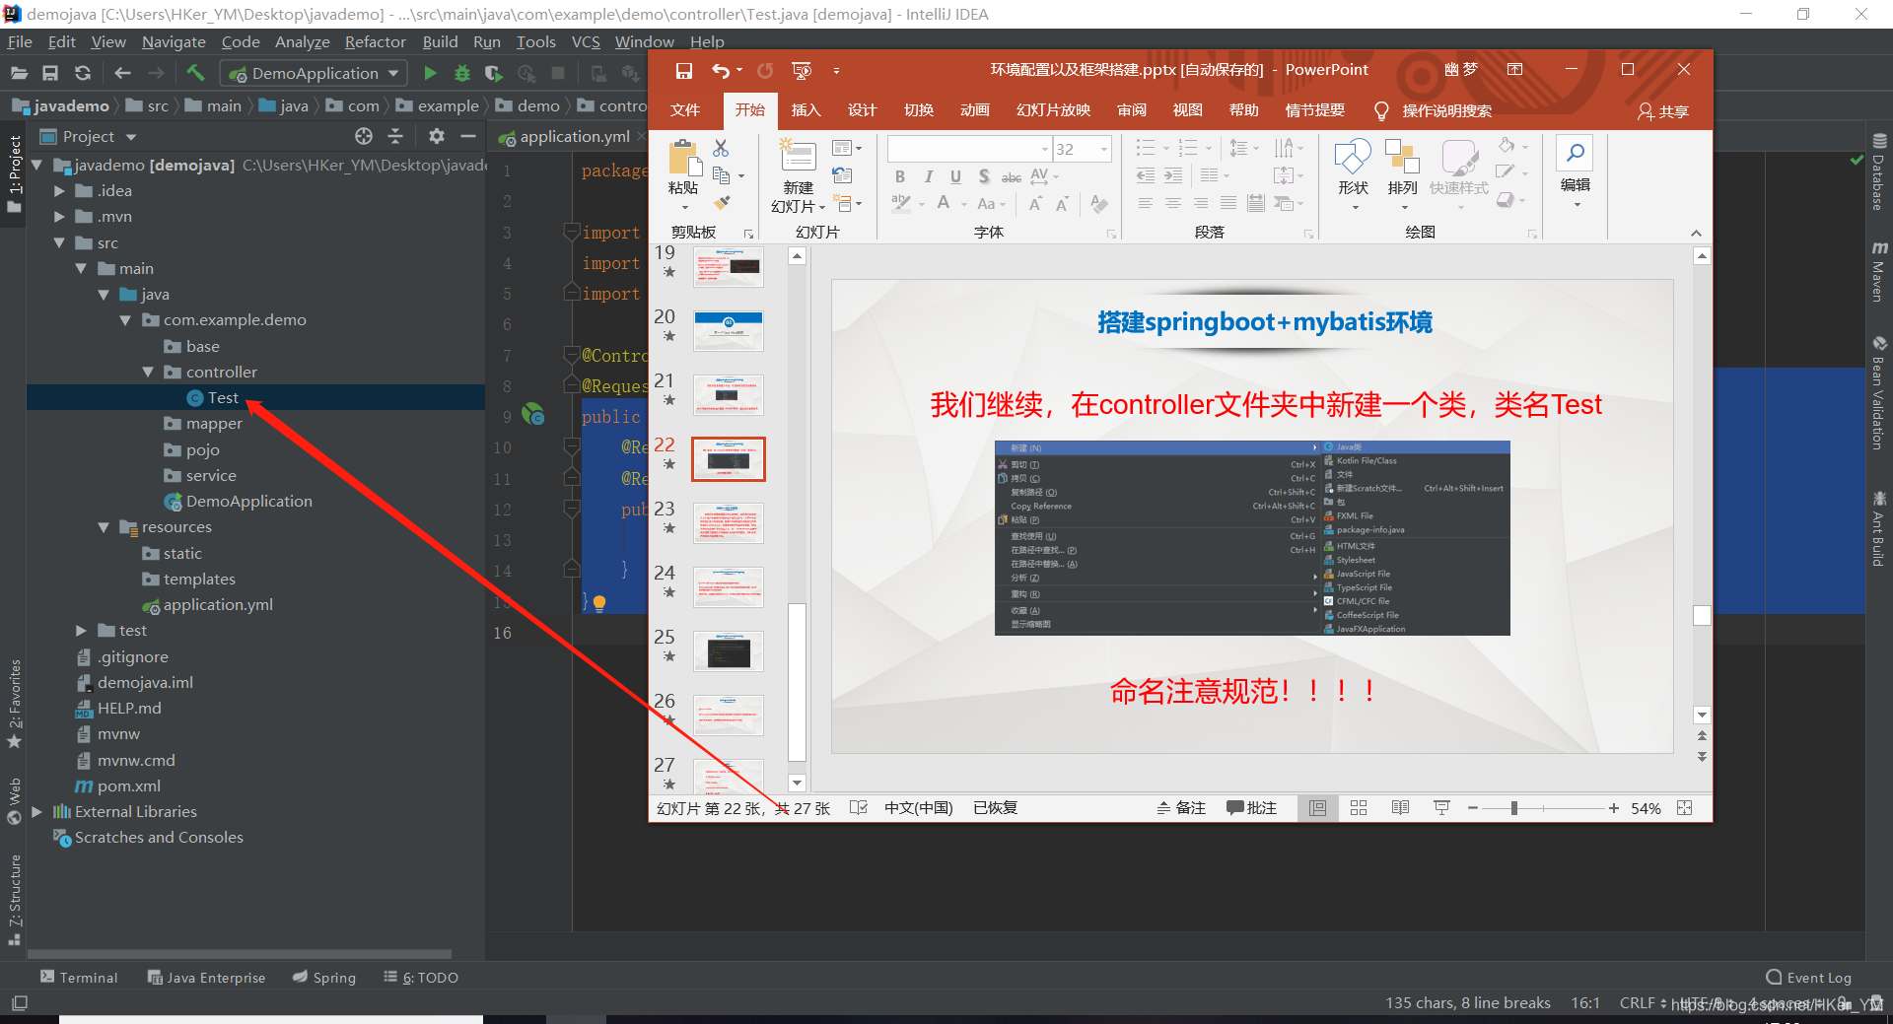Viewport: 1893px width, 1024px height.
Task: Open the Terminal tool window
Action: click(79, 978)
